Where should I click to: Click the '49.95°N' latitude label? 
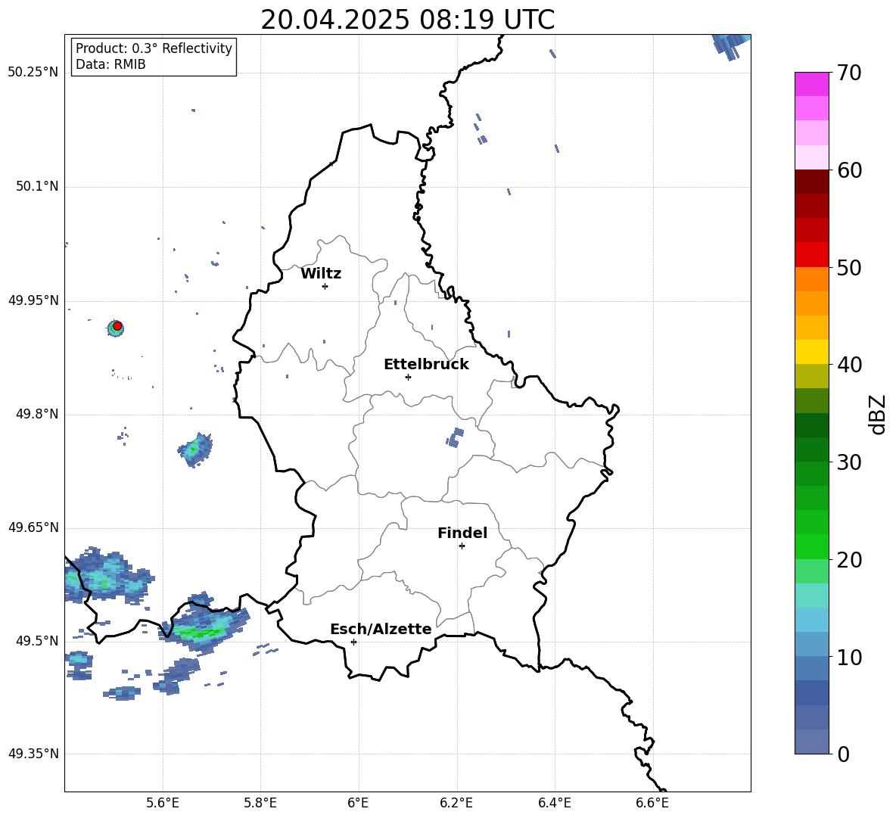coord(33,300)
